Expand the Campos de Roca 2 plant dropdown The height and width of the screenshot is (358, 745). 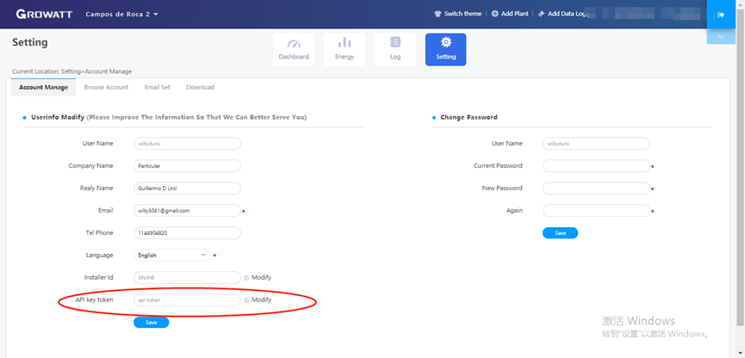click(156, 15)
